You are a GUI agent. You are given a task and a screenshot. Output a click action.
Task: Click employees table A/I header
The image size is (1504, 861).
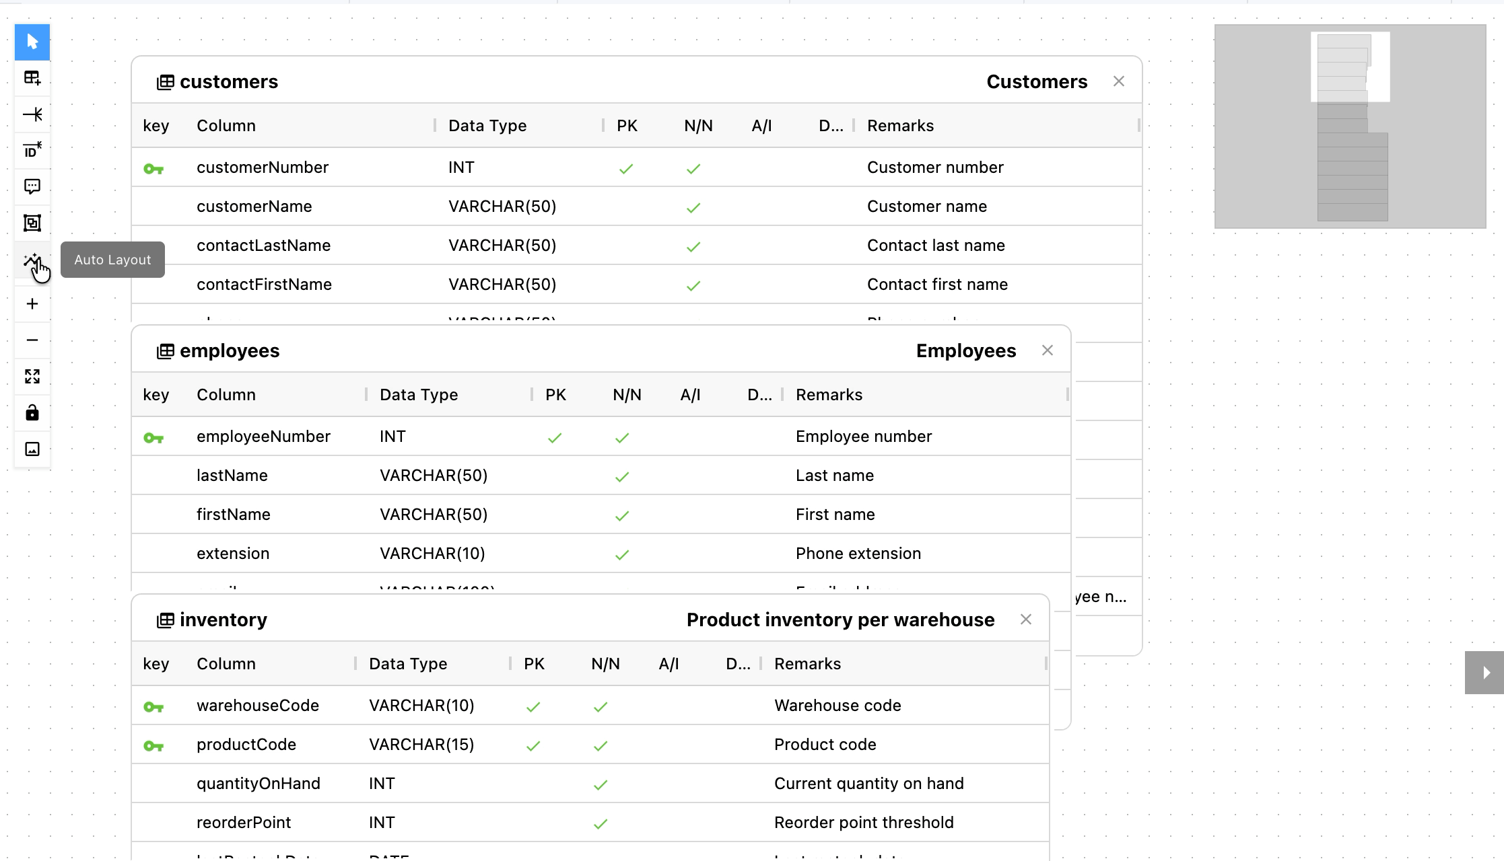click(x=690, y=395)
